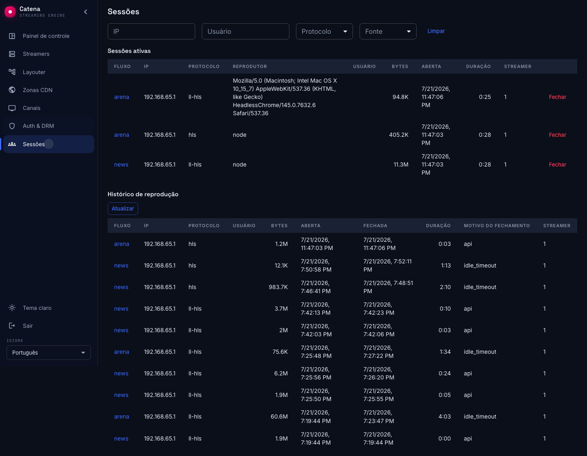Expand the Protocolo filter dropdown
The width and height of the screenshot is (587, 456).
coord(324,31)
